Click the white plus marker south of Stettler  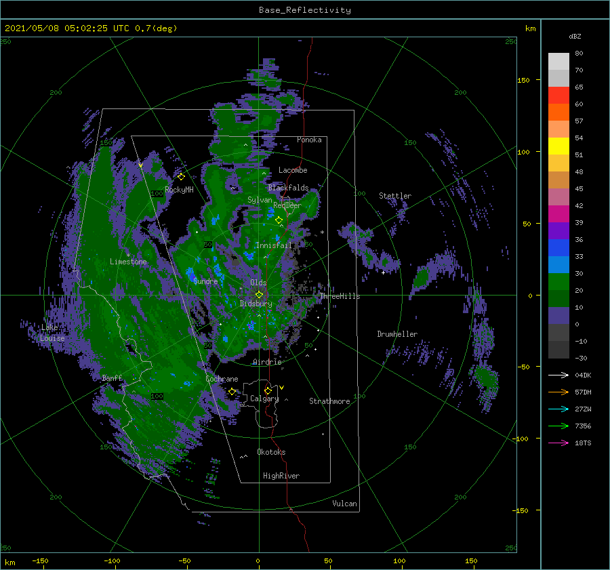[x=383, y=272]
